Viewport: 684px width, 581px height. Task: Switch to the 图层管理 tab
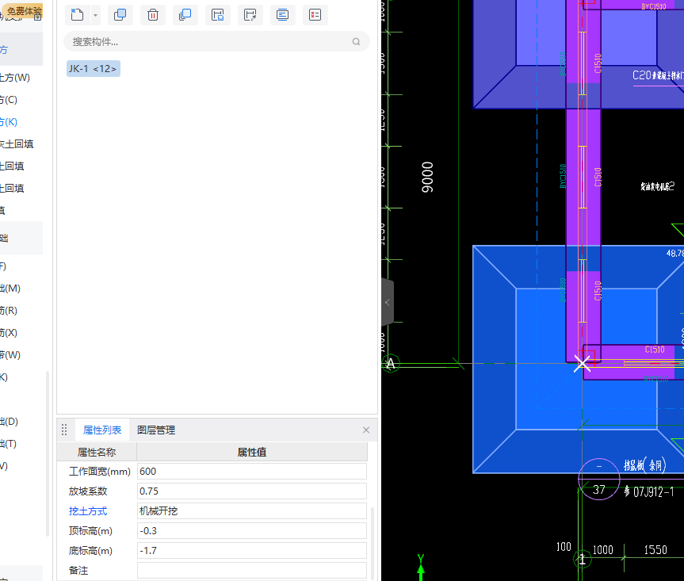pyautogui.click(x=156, y=430)
